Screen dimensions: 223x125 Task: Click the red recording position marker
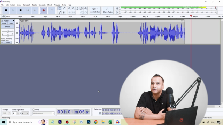tap(191, 16)
